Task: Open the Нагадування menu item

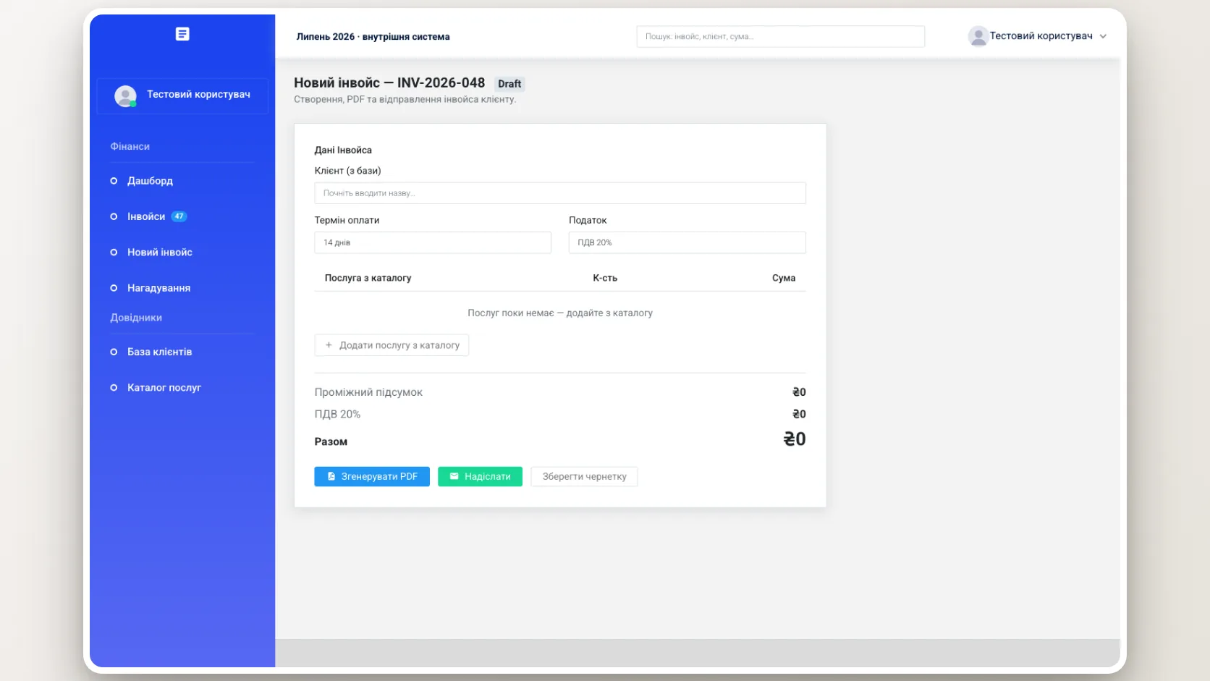Action: tap(158, 288)
